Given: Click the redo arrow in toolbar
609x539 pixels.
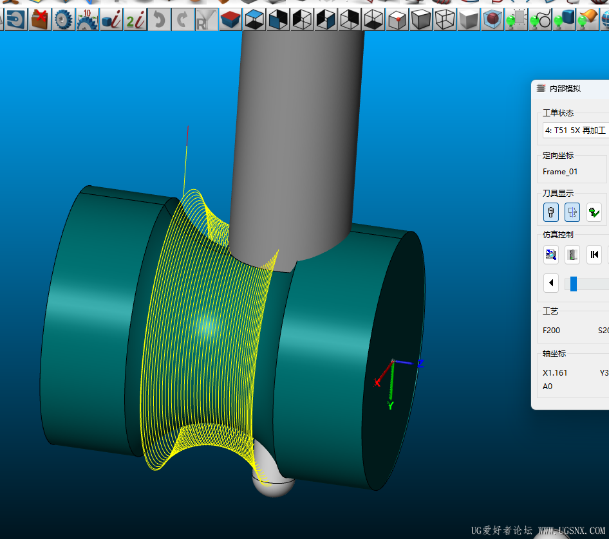Looking at the screenshot, I should (183, 19).
